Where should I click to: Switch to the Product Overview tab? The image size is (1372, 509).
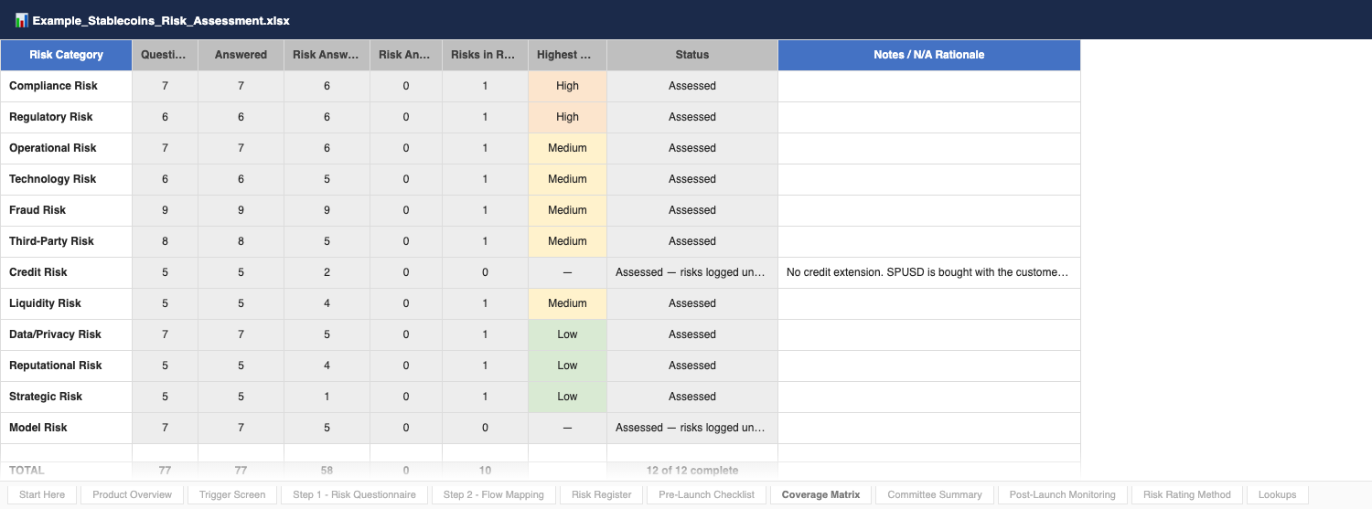(133, 494)
